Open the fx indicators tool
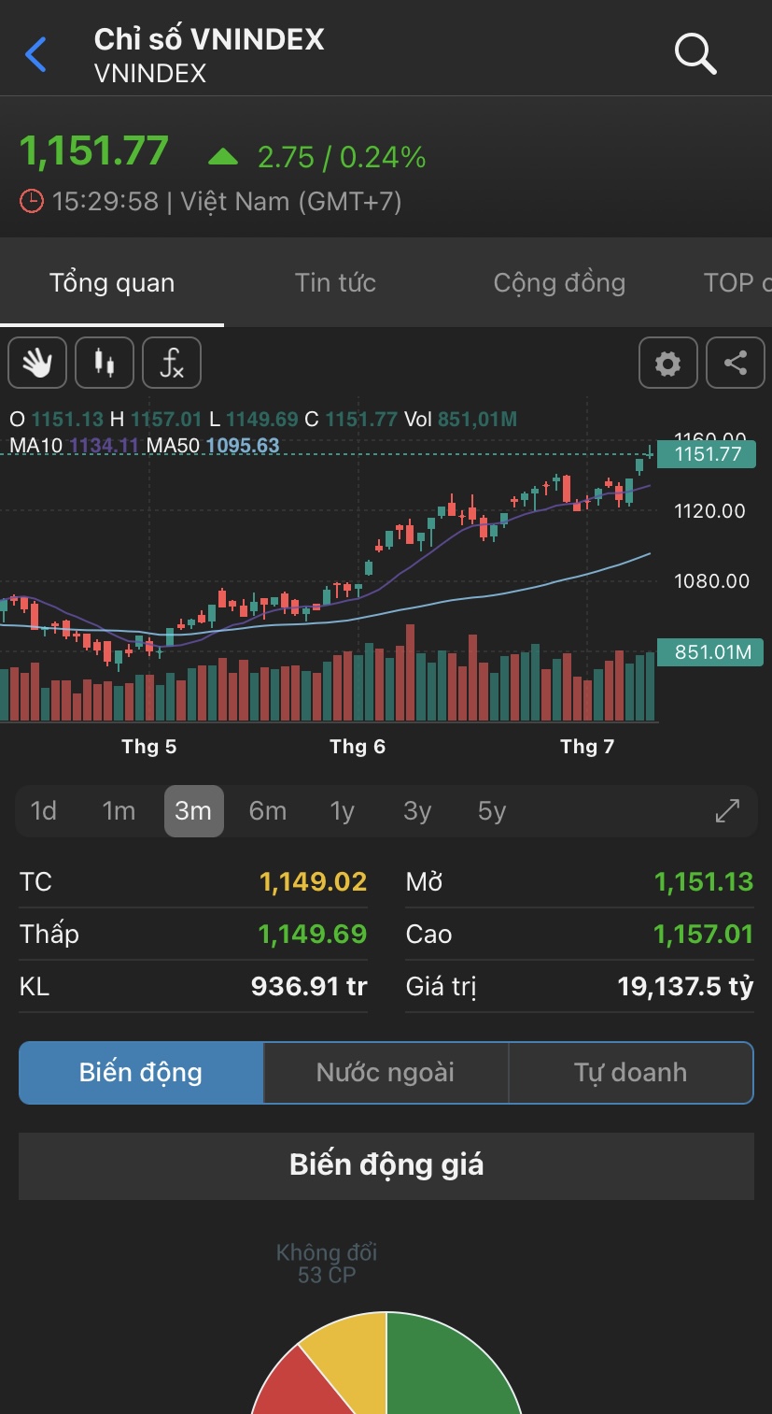Image resolution: width=772 pixels, height=1414 pixels. (x=172, y=363)
